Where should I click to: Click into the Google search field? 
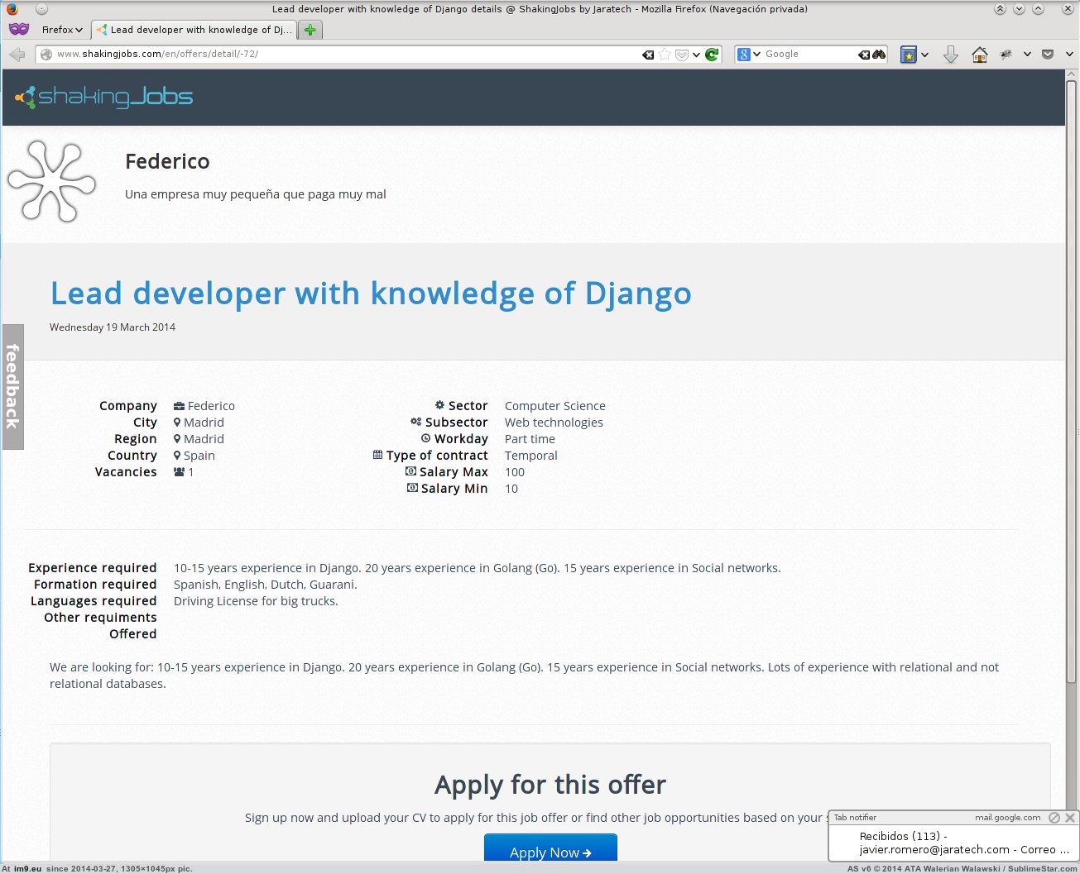(x=807, y=55)
